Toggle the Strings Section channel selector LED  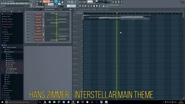coord(43,34)
